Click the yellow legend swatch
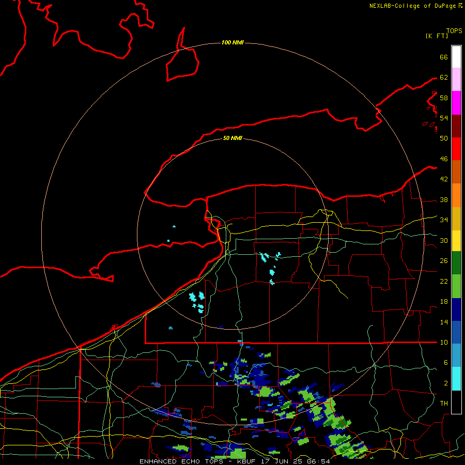 pos(456,240)
